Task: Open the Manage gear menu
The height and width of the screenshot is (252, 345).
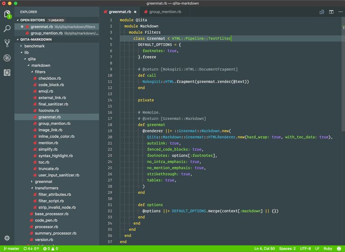Action: click(7, 238)
